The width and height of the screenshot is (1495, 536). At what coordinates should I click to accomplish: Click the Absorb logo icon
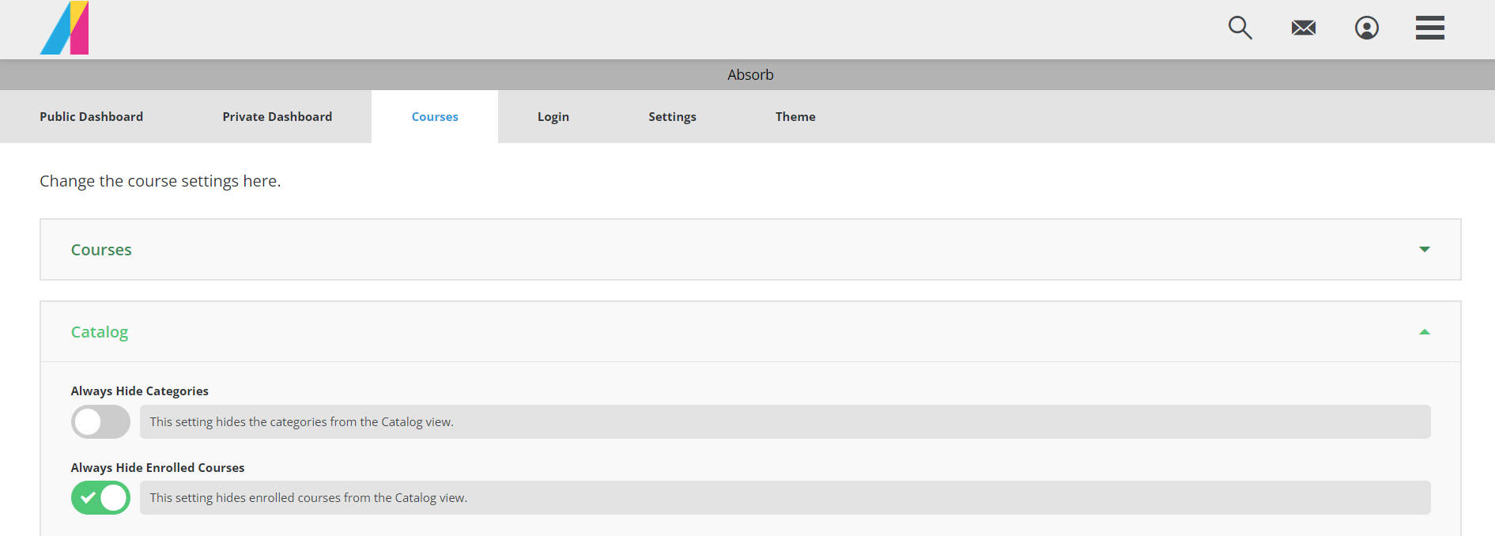pos(64,28)
